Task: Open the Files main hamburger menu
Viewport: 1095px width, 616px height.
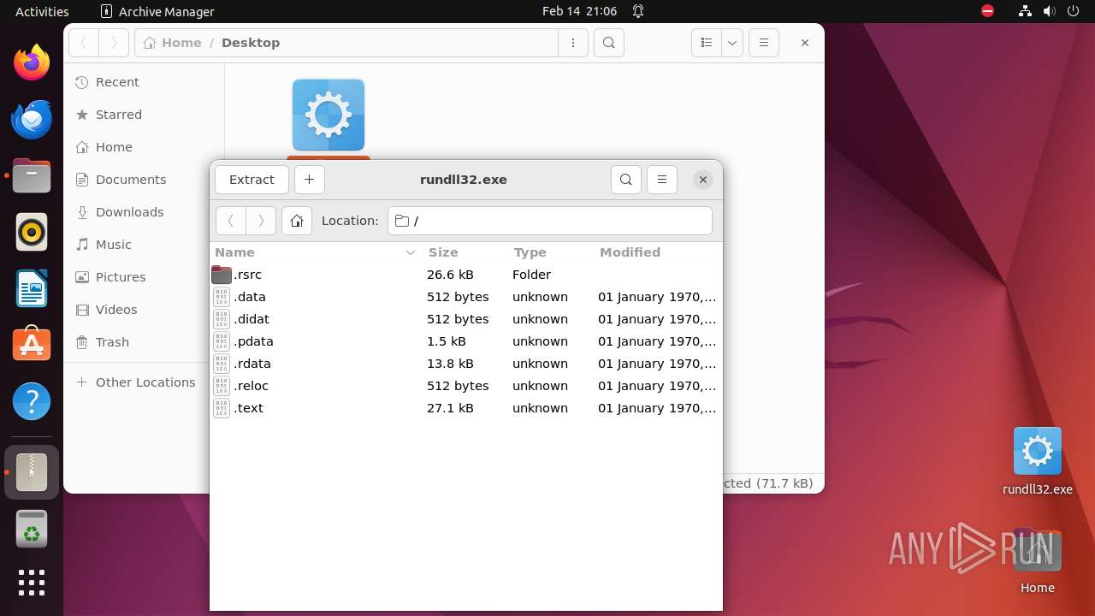Action: tap(764, 43)
